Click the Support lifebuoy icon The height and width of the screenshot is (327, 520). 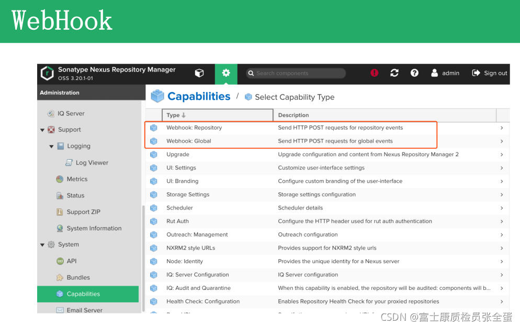(x=51, y=130)
